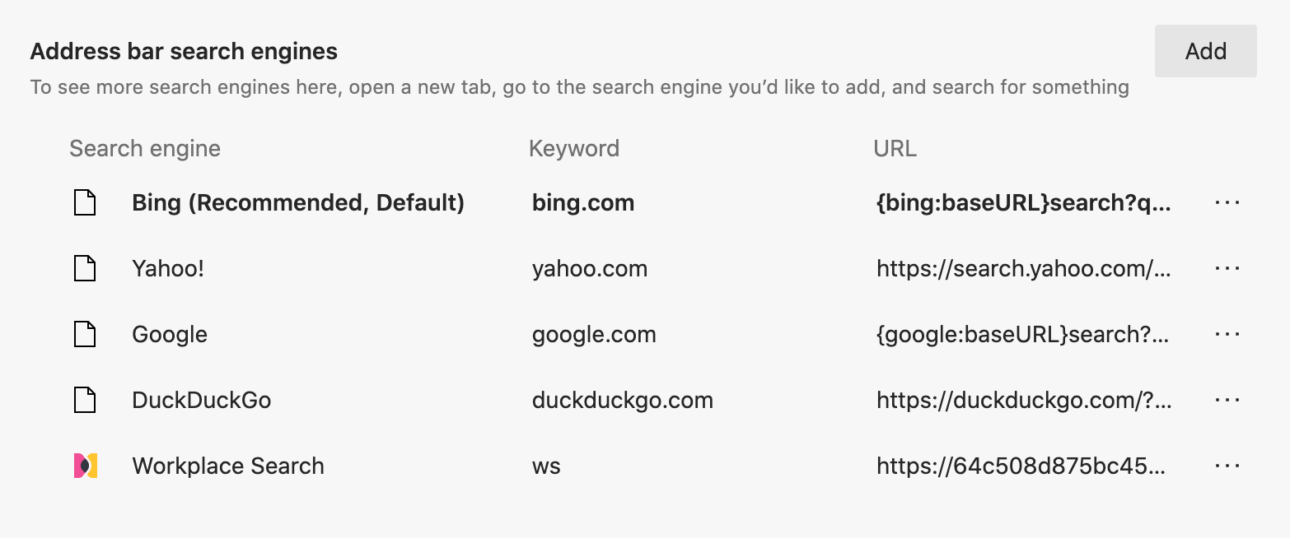Image resolution: width=1290 pixels, height=538 pixels.
Task: Open more actions for Bing
Action: (x=1227, y=202)
